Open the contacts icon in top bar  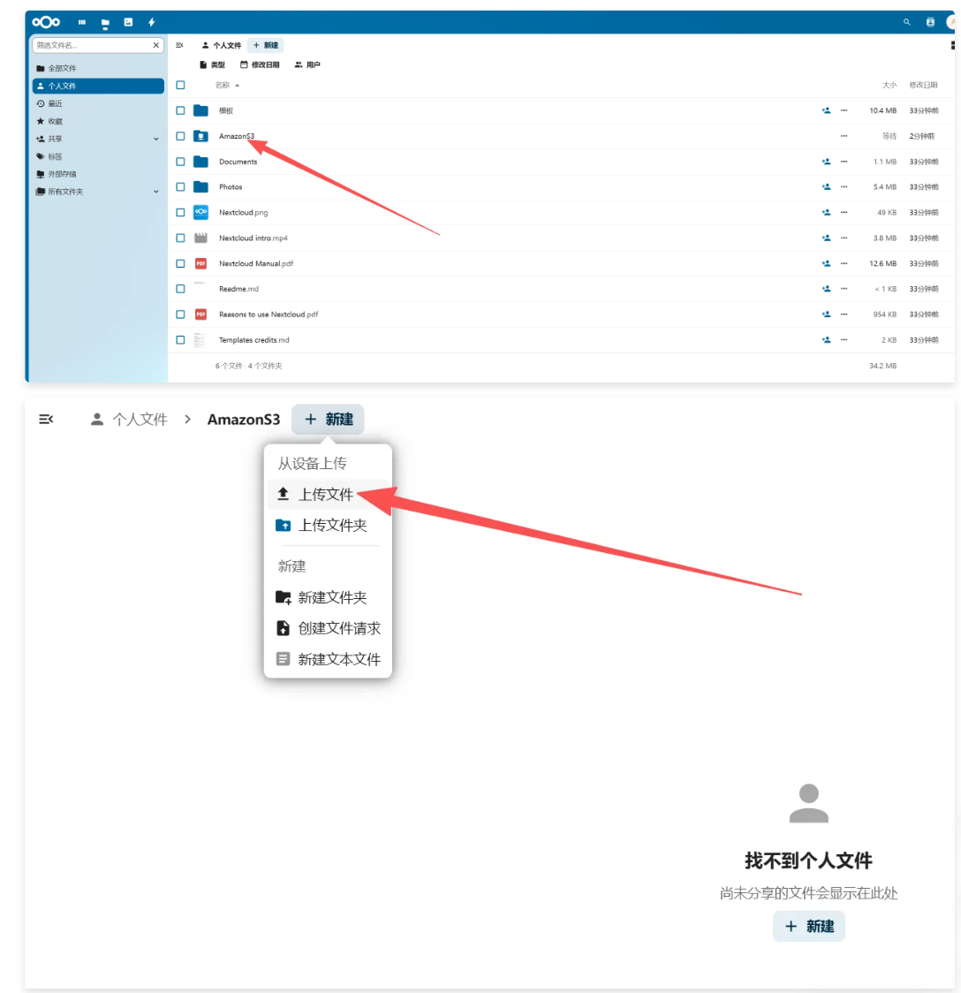coord(930,22)
